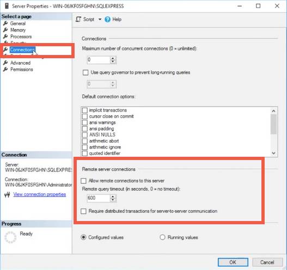Select Configured values radio button
The height and width of the screenshot is (270, 287).
[x=83, y=237]
